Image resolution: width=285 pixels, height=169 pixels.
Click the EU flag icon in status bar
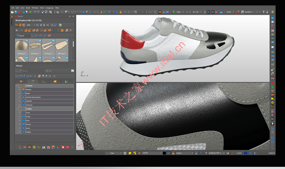pyautogui.click(x=246, y=153)
